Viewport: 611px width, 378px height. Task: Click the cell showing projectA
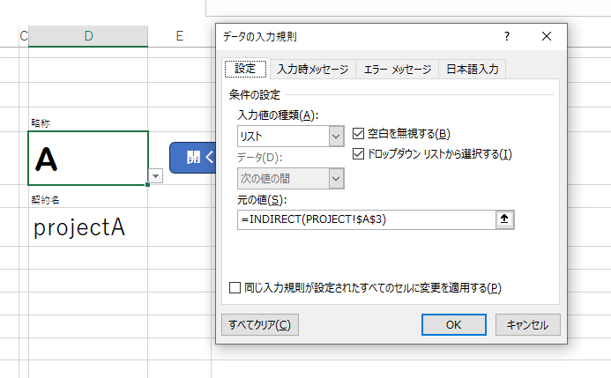tap(88, 227)
